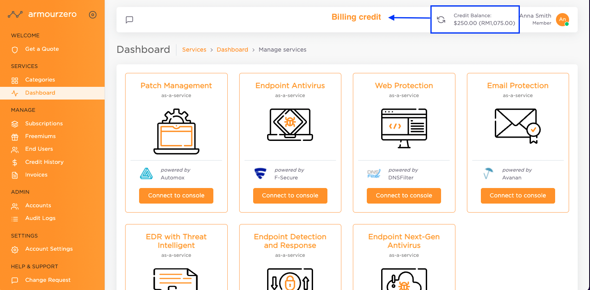Click the Dashboard breadcrumb link
Viewport: 590px width, 290px height.
[x=233, y=50]
